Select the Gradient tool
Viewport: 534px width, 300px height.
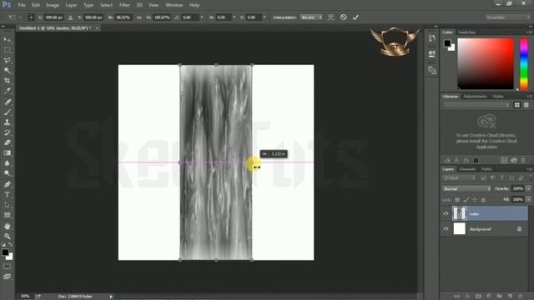tap(8, 152)
